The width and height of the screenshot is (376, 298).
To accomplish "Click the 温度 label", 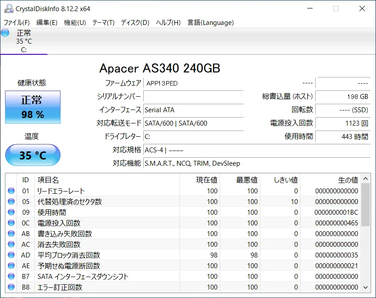I will tap(31, 136).
